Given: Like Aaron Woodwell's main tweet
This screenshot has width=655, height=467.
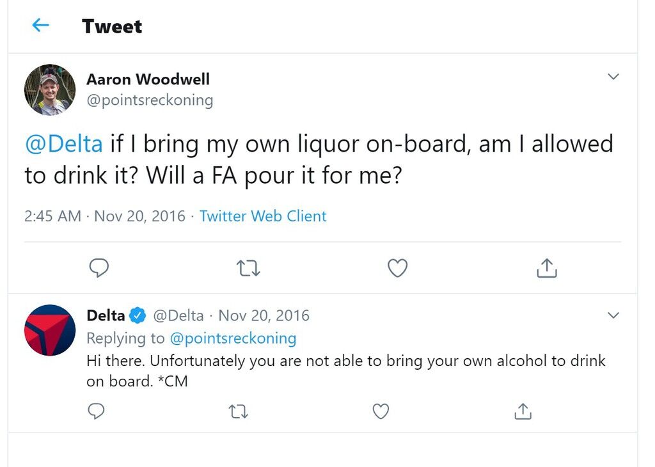Looking at the screenshot, I should 397,268.
